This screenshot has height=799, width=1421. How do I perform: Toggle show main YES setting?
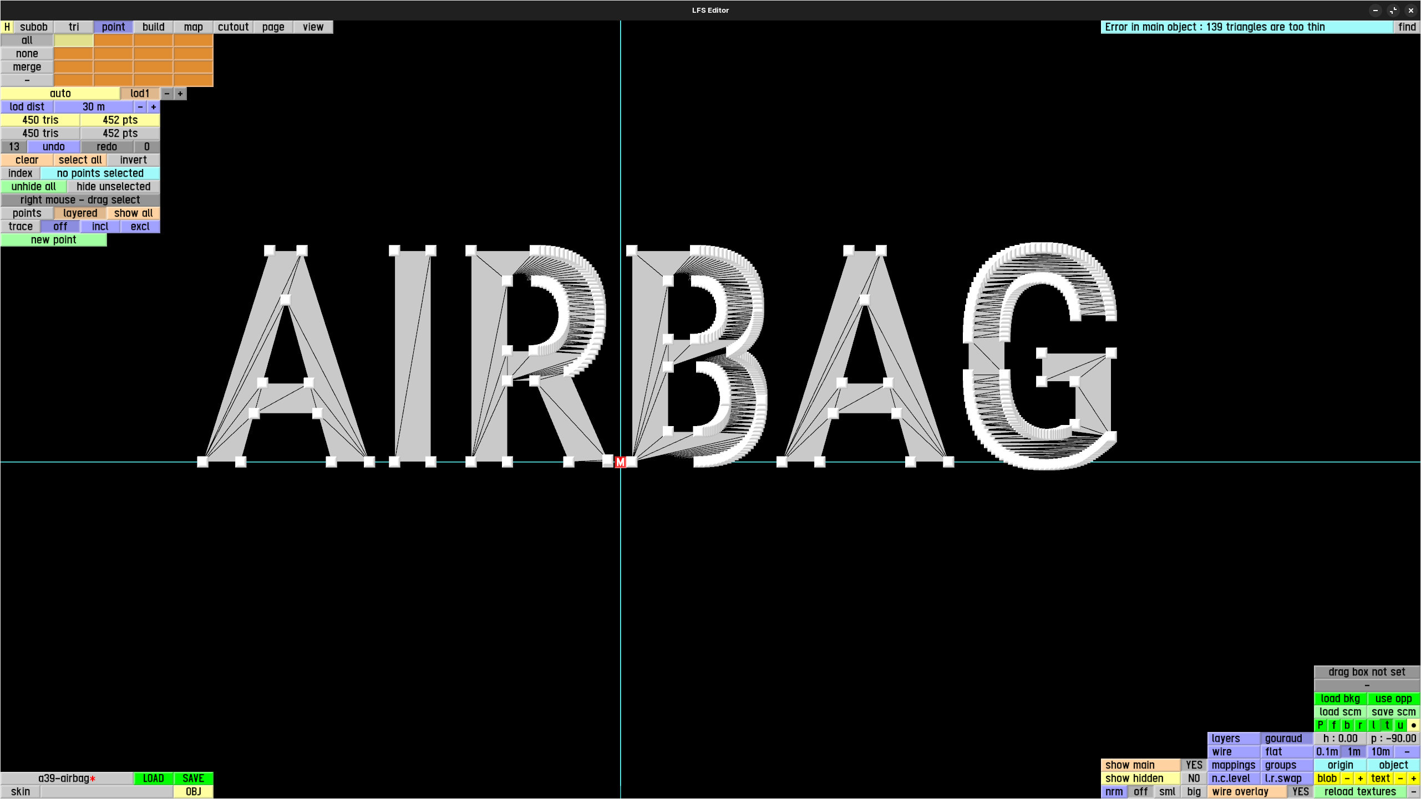(x=1194, y=765)
